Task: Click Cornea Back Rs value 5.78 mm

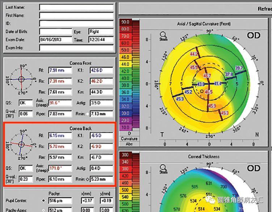Action: 60,147
